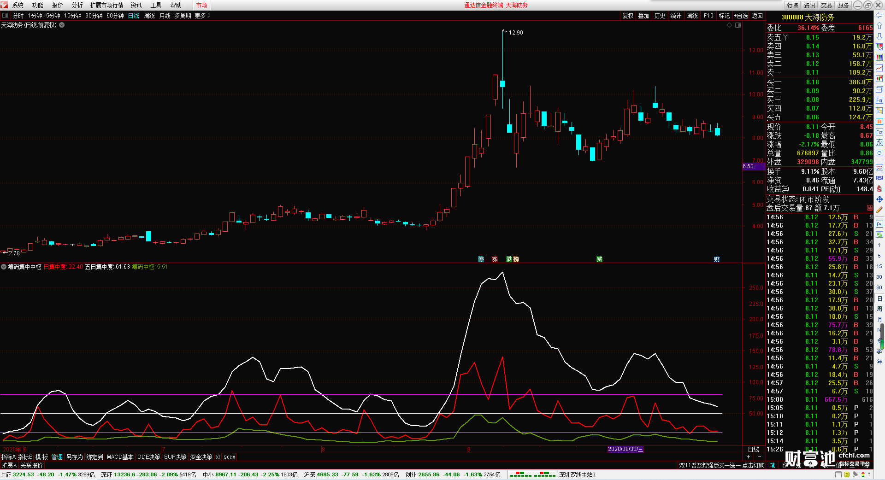Open the 筹码集中中枢 indicator dropdown arrow
885x480 pixels.
[x=4, y=267]
